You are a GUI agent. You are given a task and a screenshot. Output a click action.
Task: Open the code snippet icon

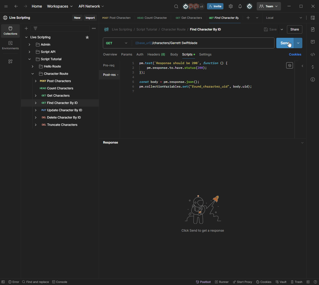click(x=313, y=54)
